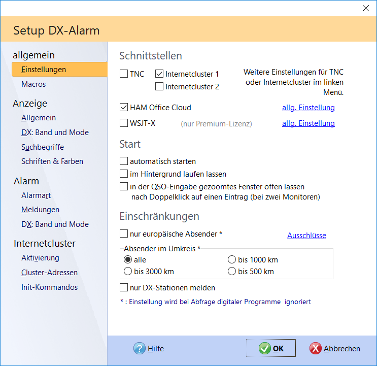Open Aktivierung under Internetcluster
Viewport: 377px width, 366px height.
coord(40,258)
